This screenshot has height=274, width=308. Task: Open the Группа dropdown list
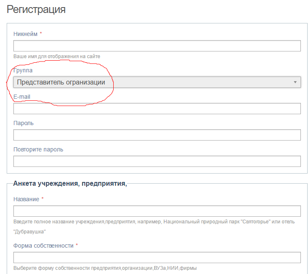pyautogui.click(x=157, y=82)
